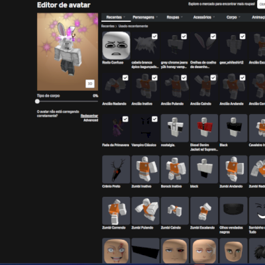Click the Obter mais button at top right
This screenshot has height=265, width=265.
point(261,4)
